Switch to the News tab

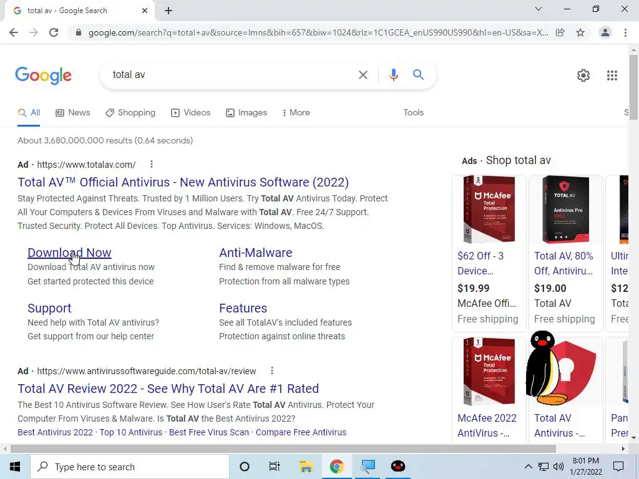(72, 113)
